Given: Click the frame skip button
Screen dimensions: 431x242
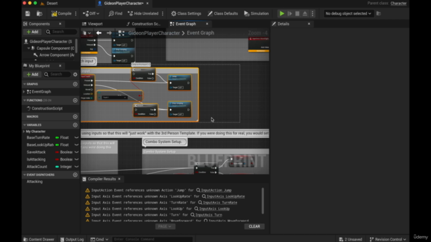Looking at the screenshot, I should pos(290,13).
